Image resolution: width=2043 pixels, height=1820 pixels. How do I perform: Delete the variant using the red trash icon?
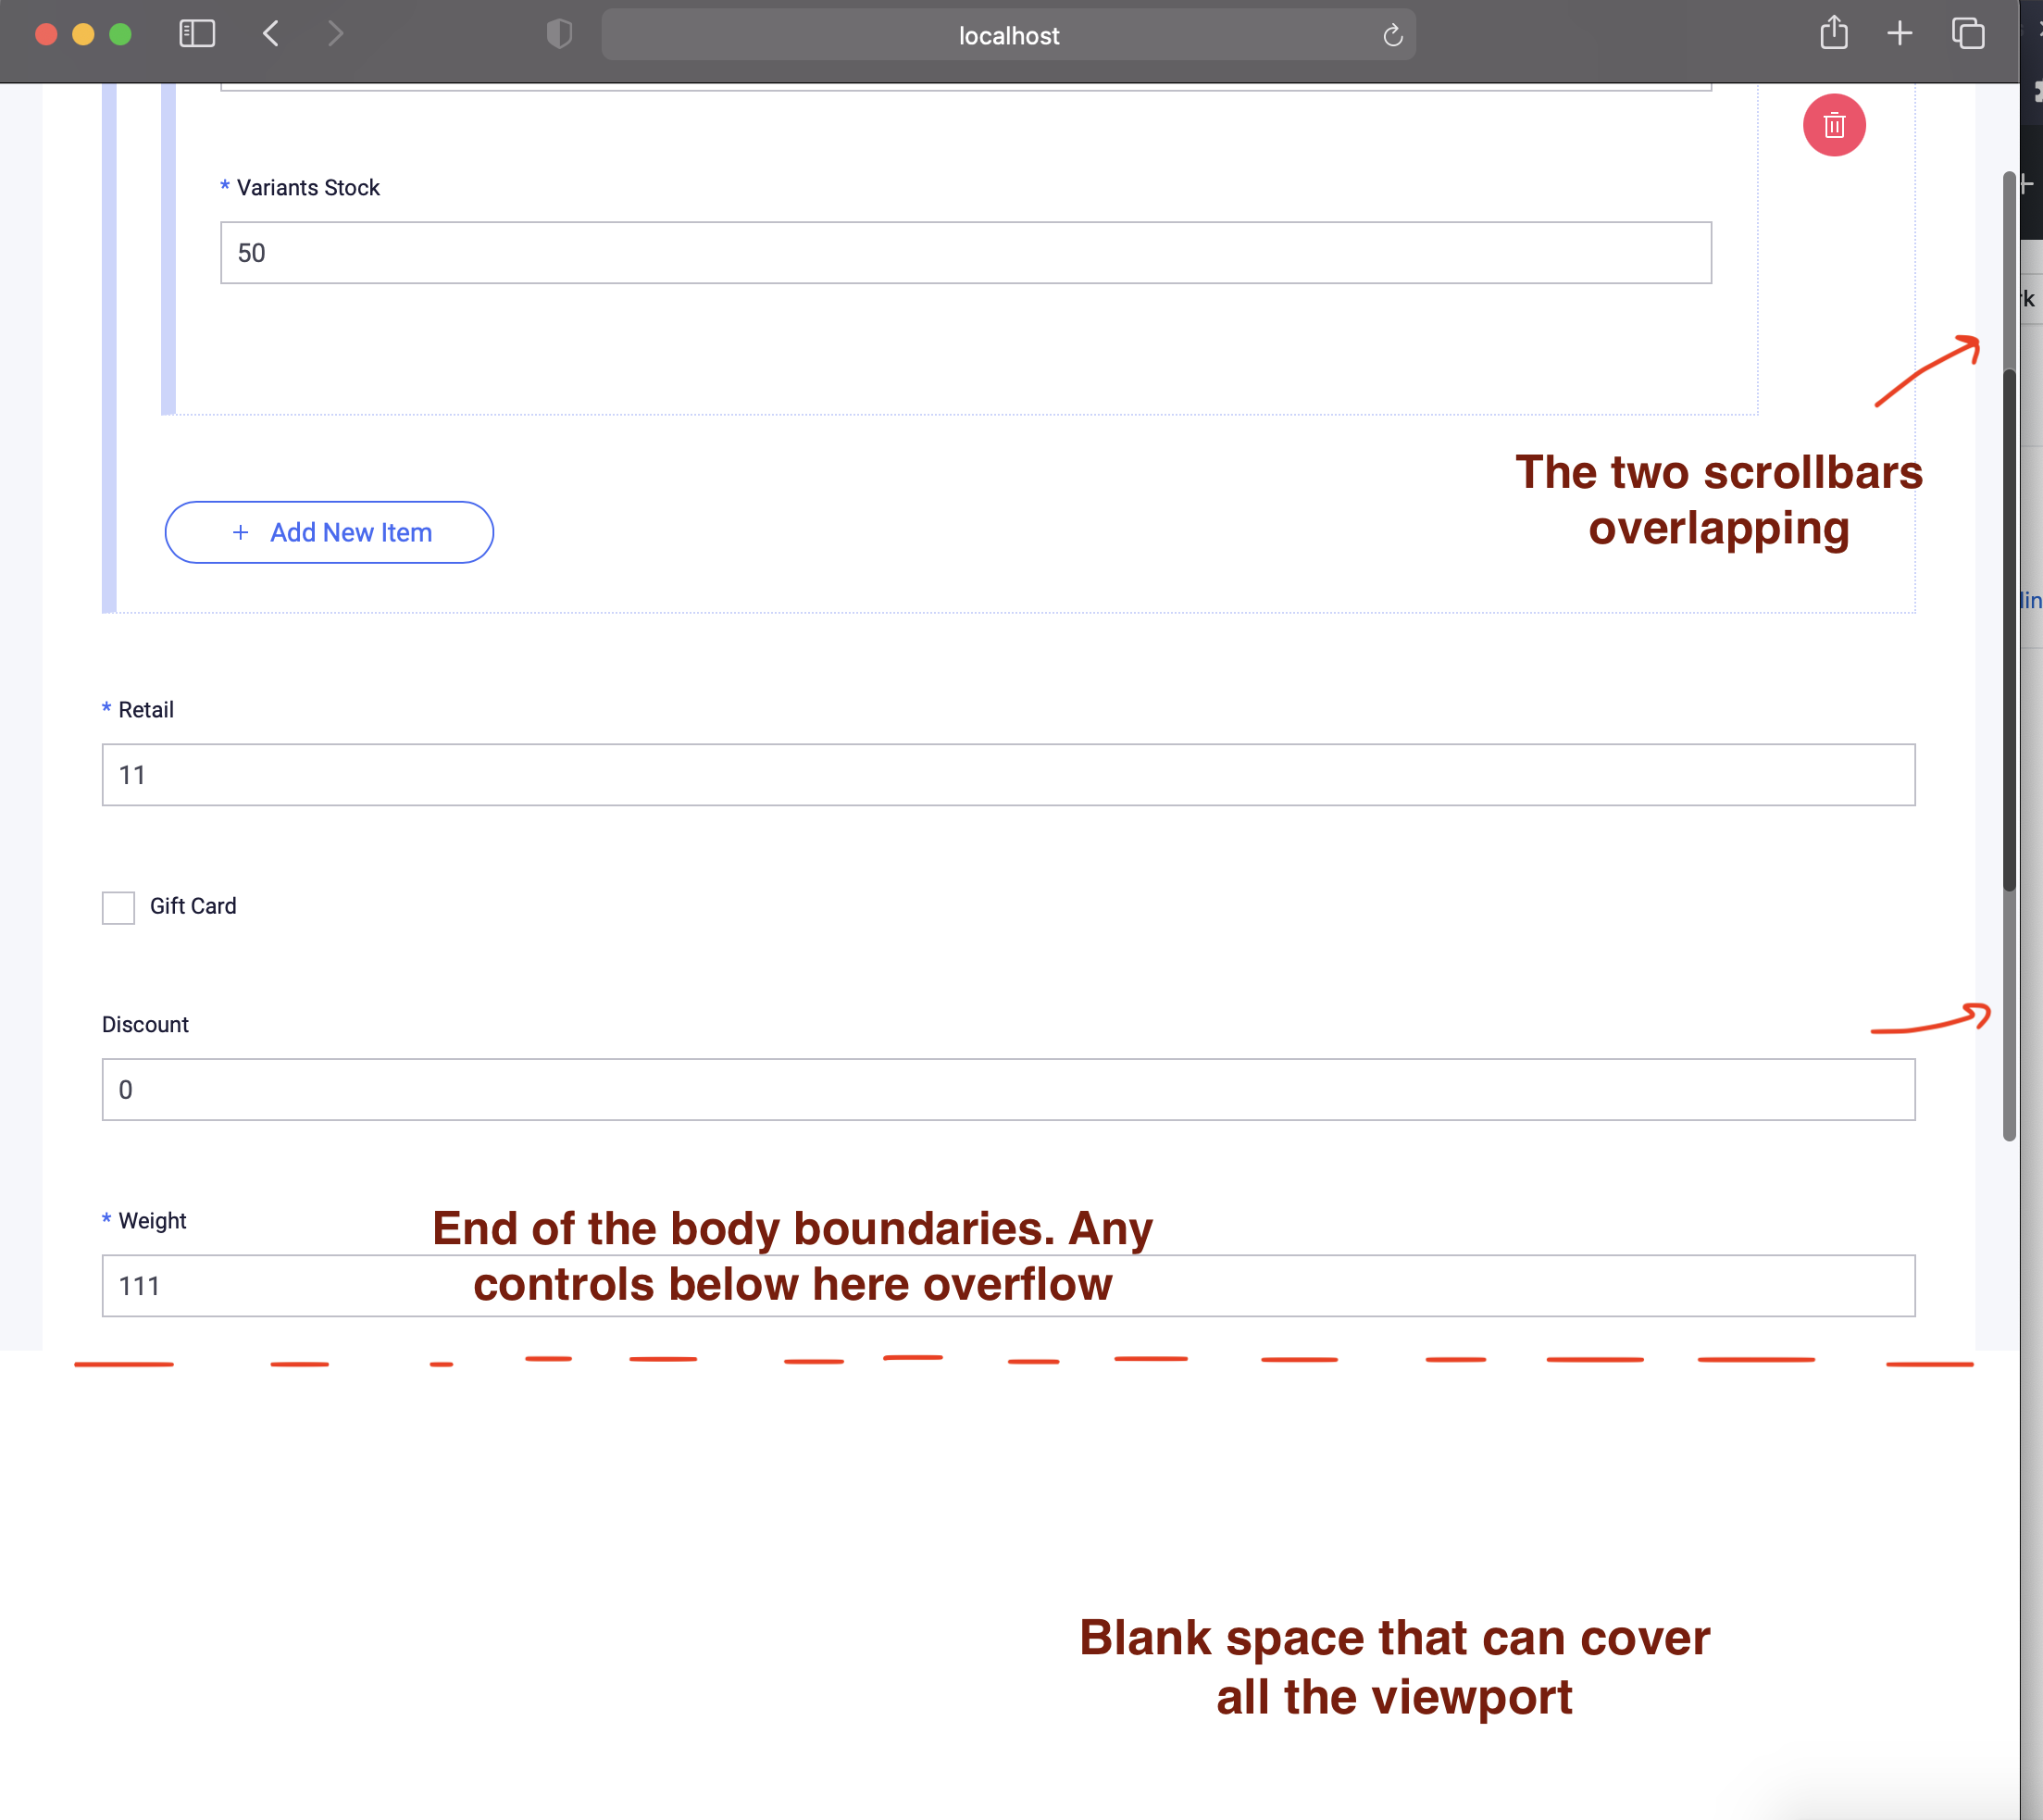[x=1834, y=125]
